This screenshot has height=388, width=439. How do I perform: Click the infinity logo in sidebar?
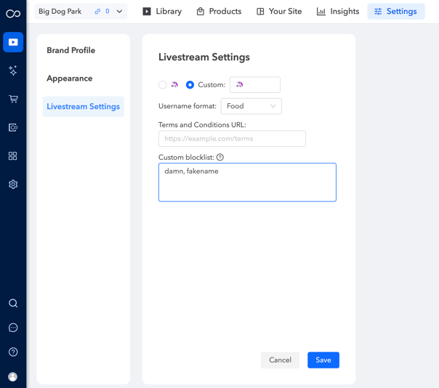13,13
